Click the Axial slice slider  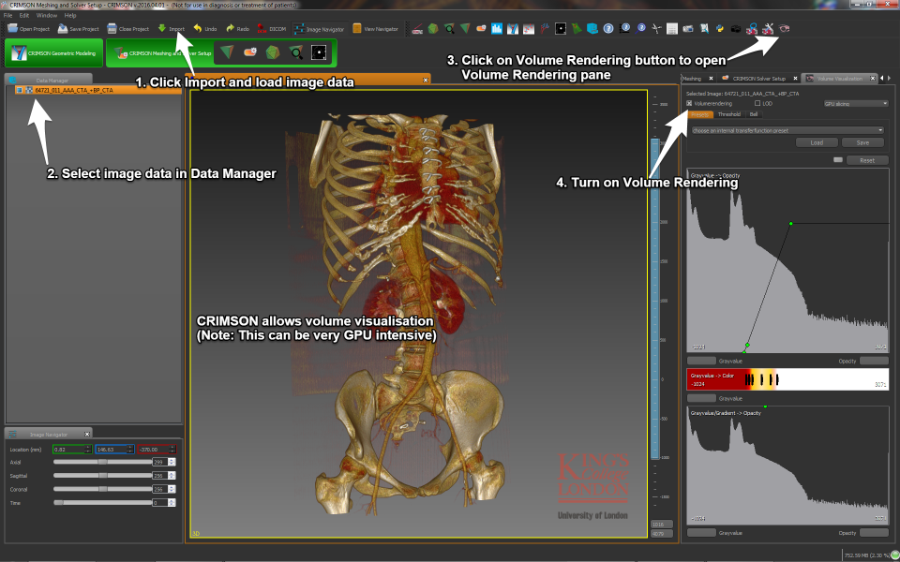coord(101,462)
